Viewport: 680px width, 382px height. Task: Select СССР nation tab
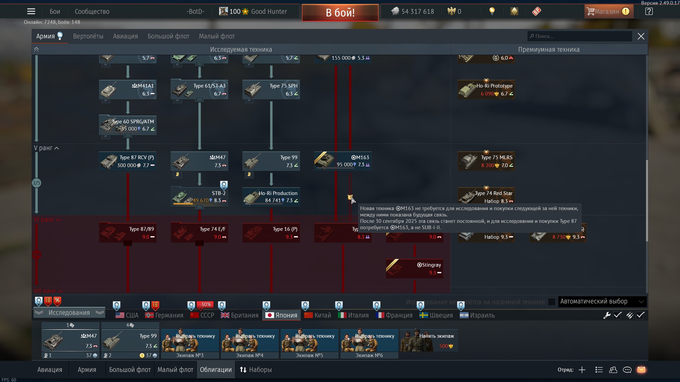click(x=202, y=315)
